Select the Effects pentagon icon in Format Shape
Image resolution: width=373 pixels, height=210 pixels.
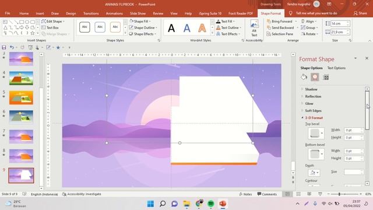pos(315,77)
